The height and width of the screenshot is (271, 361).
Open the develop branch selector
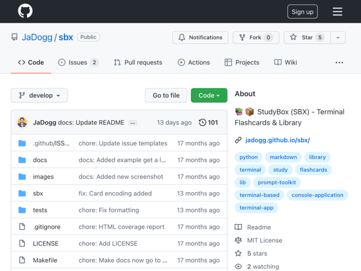click(x=39, y=95)
